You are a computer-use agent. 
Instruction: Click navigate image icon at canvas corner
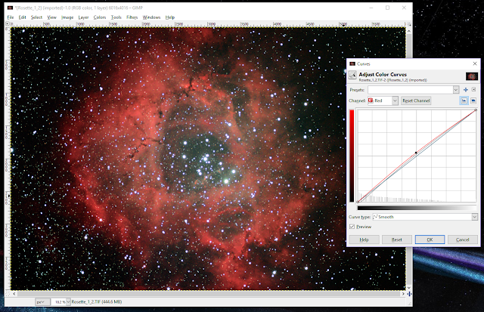pos(409,294)
